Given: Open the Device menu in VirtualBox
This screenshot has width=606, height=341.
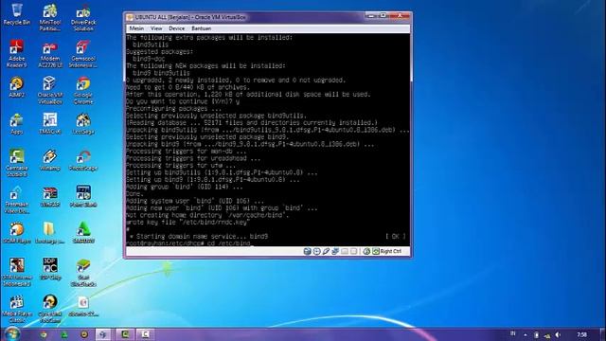Looking at the screenshot, I should 177,28.
